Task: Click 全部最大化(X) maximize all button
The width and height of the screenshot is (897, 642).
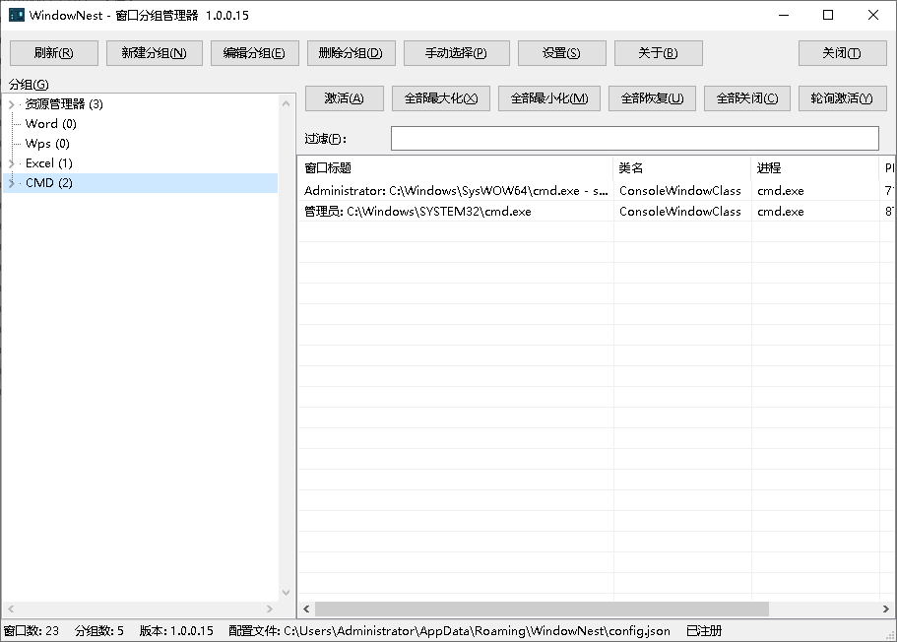Action: pos(441,98)
